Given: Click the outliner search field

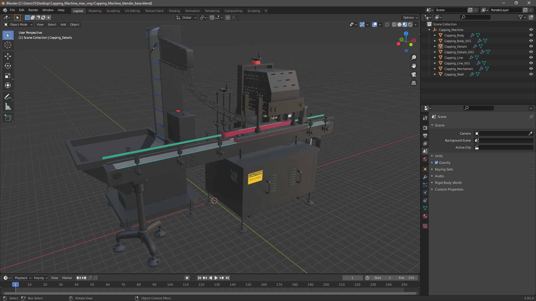Looking at the screenshot, I should [x=475, y=17].
